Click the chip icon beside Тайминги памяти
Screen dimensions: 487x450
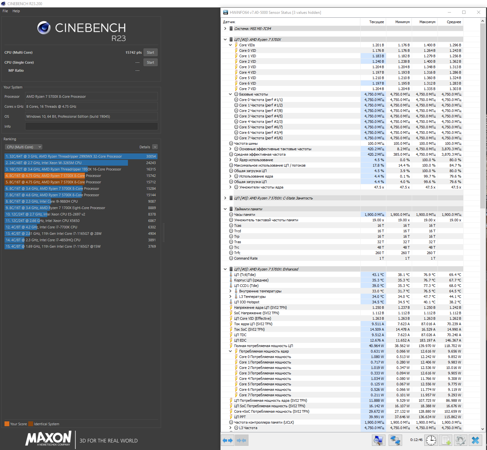231,209
